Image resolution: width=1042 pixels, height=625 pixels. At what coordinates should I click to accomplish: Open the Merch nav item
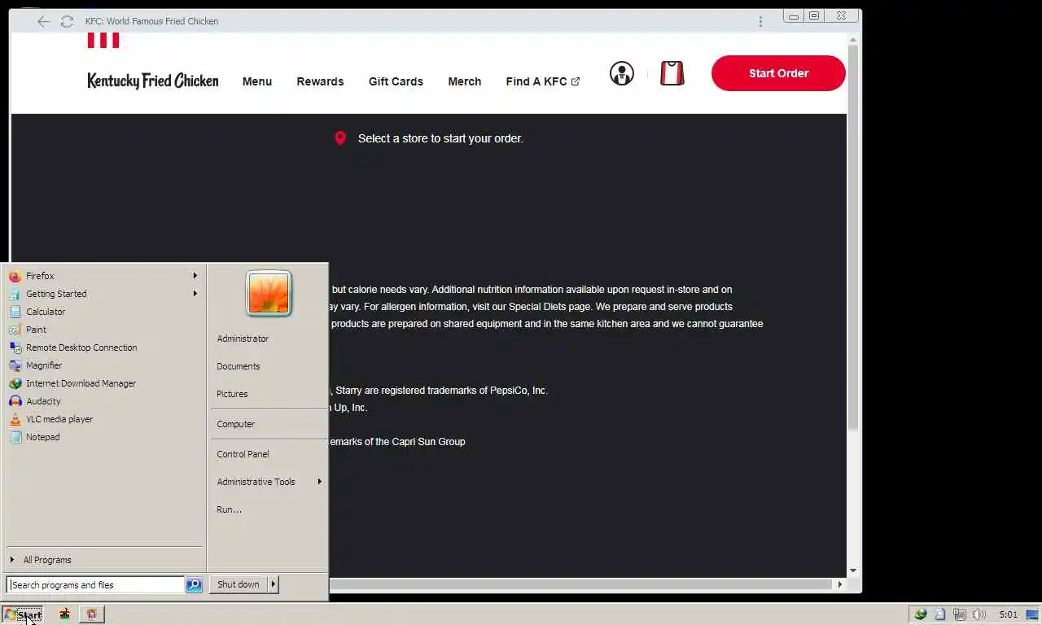(465, 81)
